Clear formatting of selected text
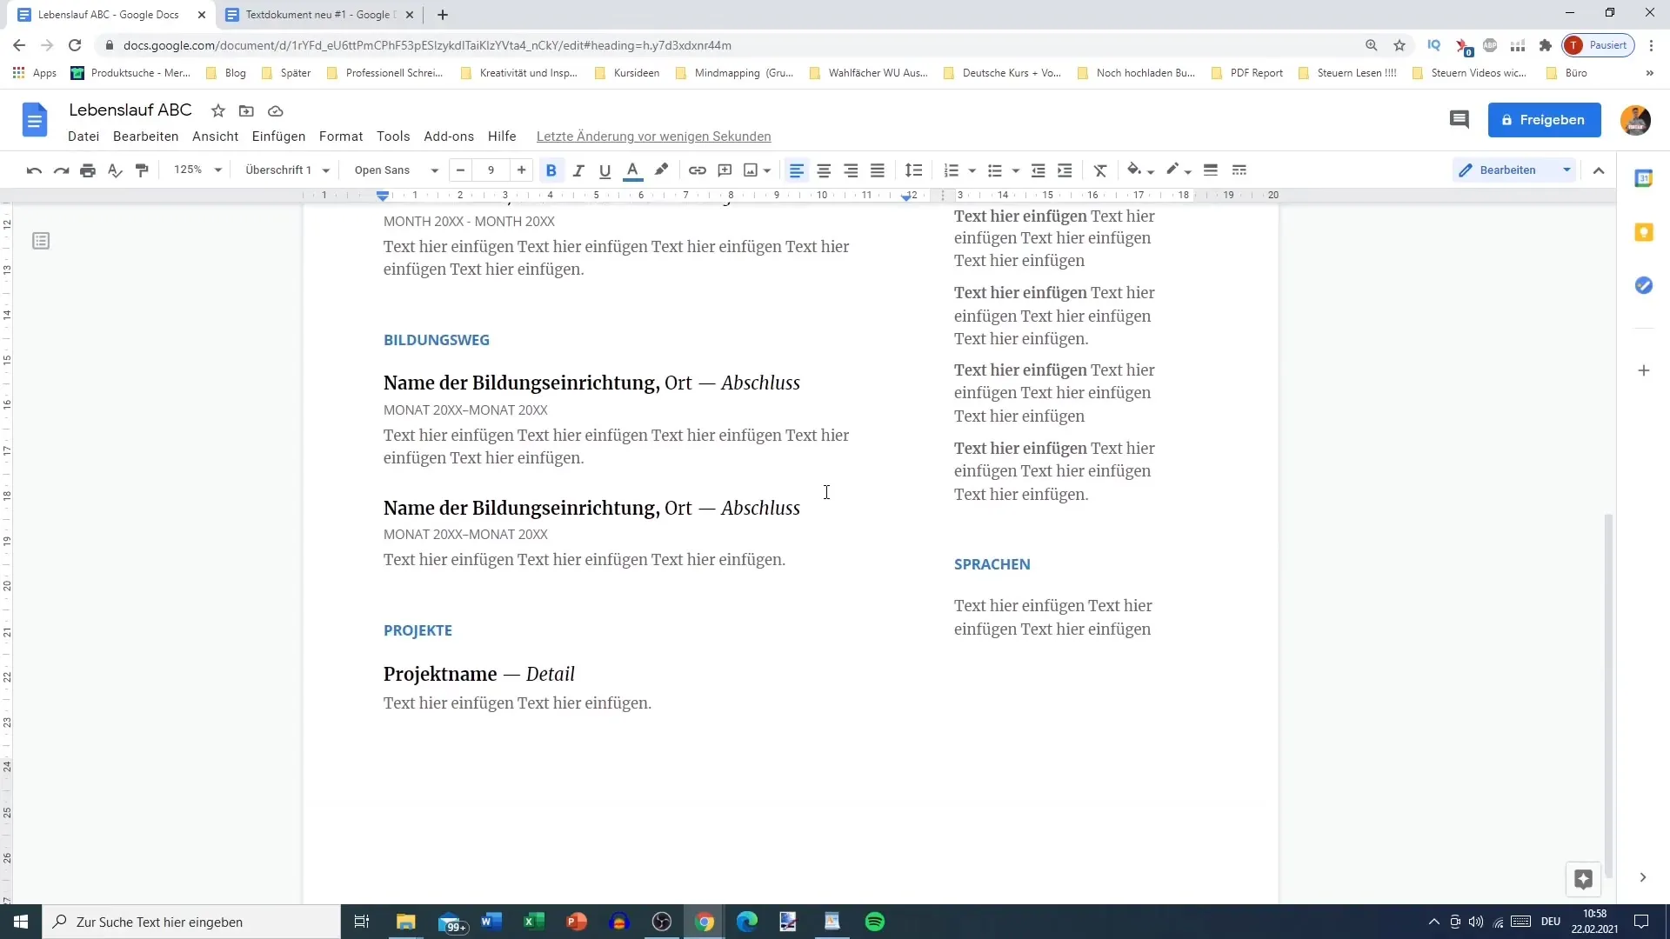 click(1100, 170)
